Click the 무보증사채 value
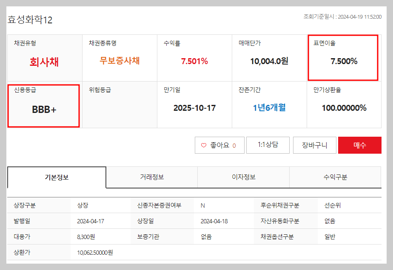393x270 pixels. tap(120, 61)
